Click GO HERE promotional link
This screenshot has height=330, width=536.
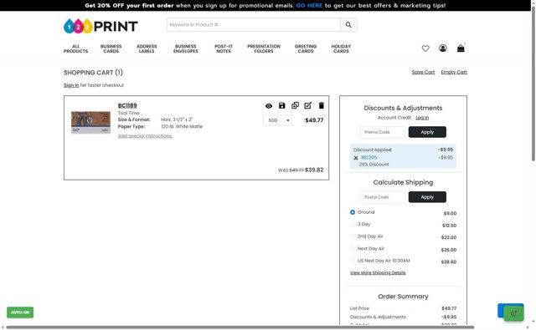pyautogui.click(x=309, y=6)
